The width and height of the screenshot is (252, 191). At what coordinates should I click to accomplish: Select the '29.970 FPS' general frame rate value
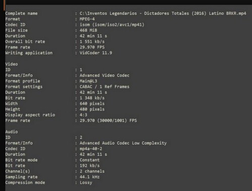click(92, 47)
